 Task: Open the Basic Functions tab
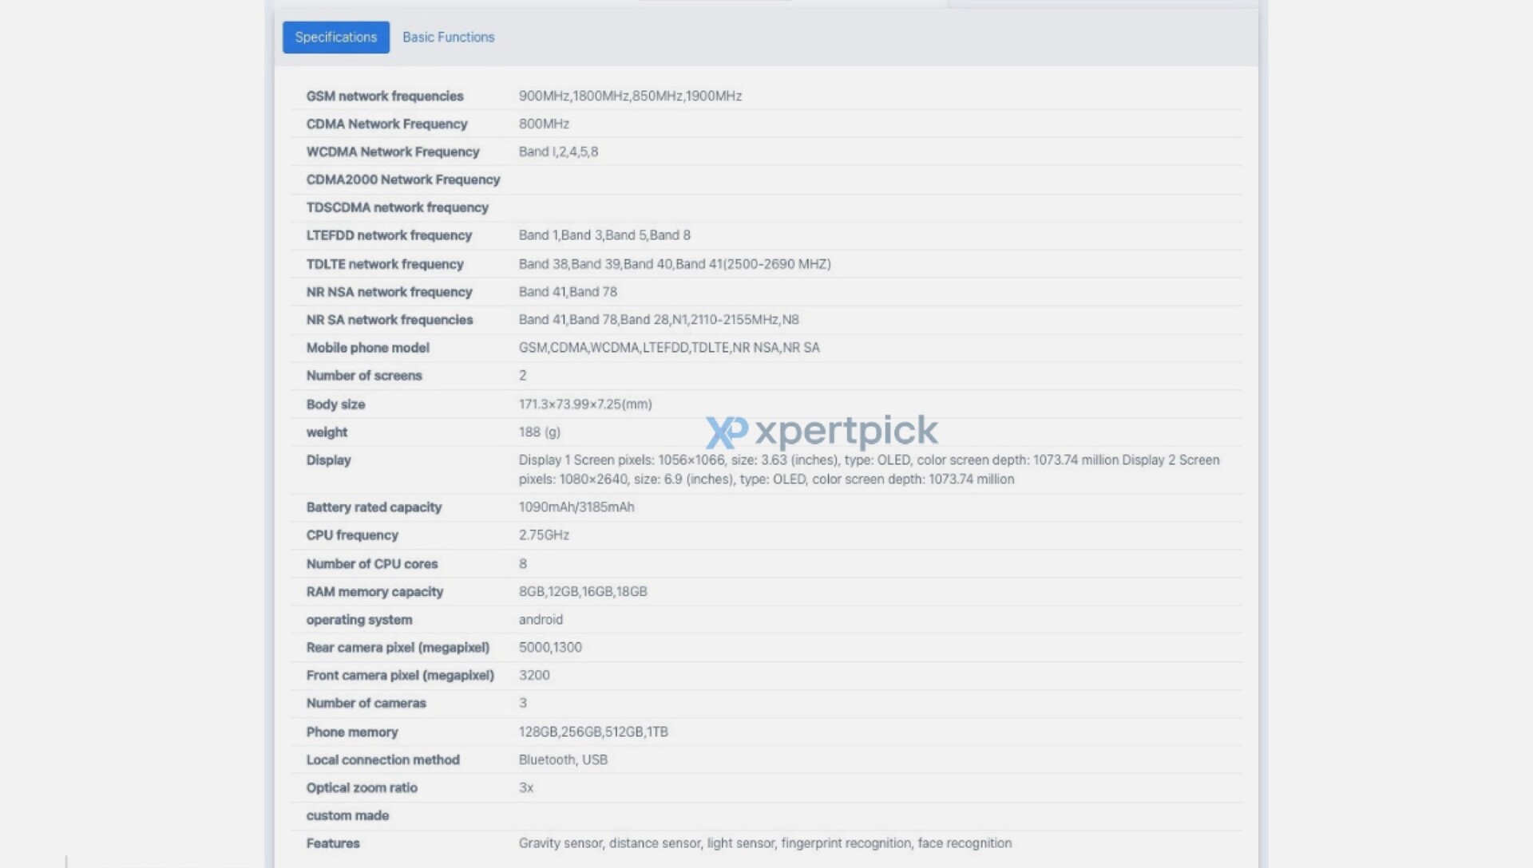448,37
